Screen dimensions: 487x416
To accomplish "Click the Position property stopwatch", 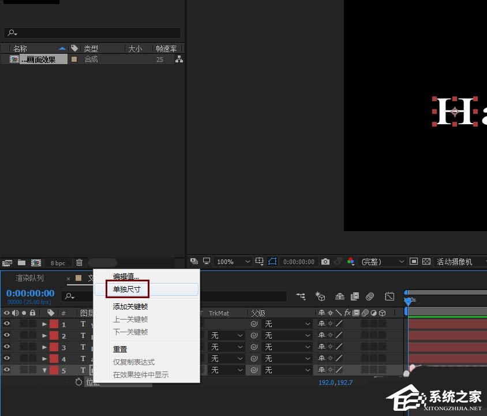I will (x=78, y=382).
